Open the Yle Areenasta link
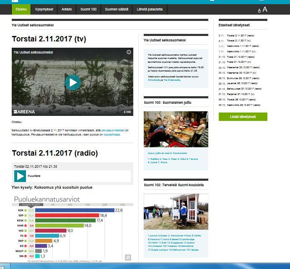The image size is (290, 269). tap(172, 80)
